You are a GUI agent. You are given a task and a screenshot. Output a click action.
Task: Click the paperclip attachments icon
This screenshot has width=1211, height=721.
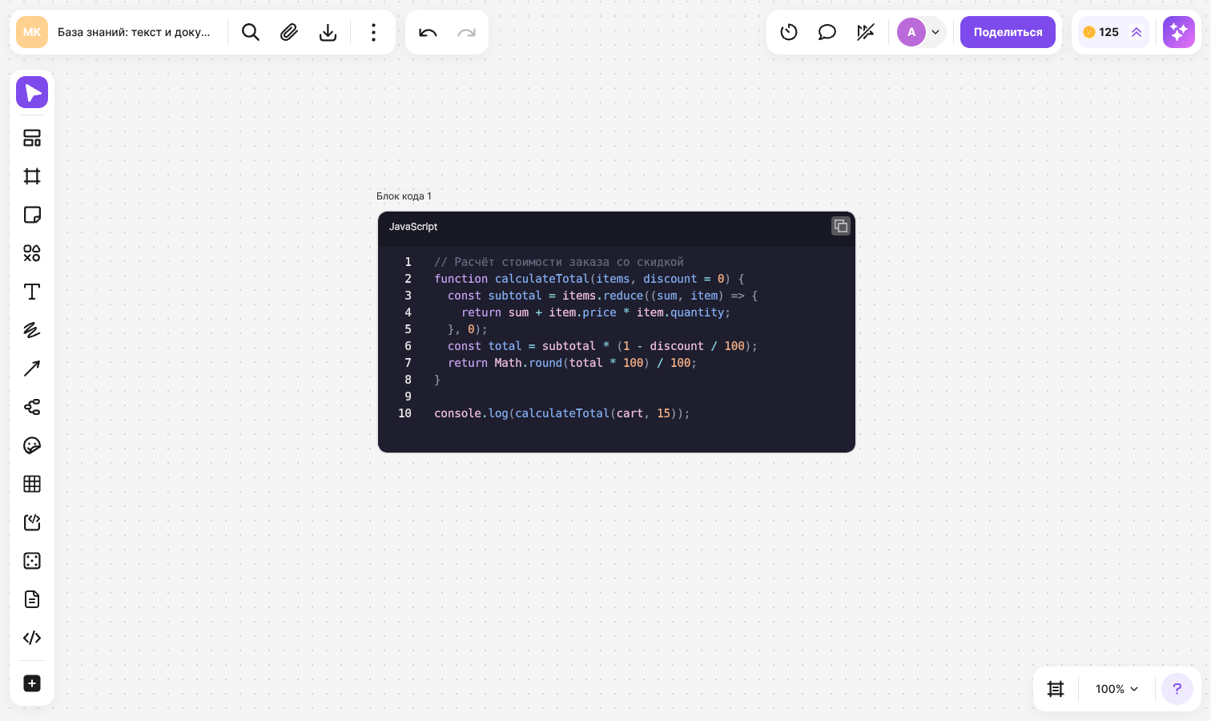289,32
